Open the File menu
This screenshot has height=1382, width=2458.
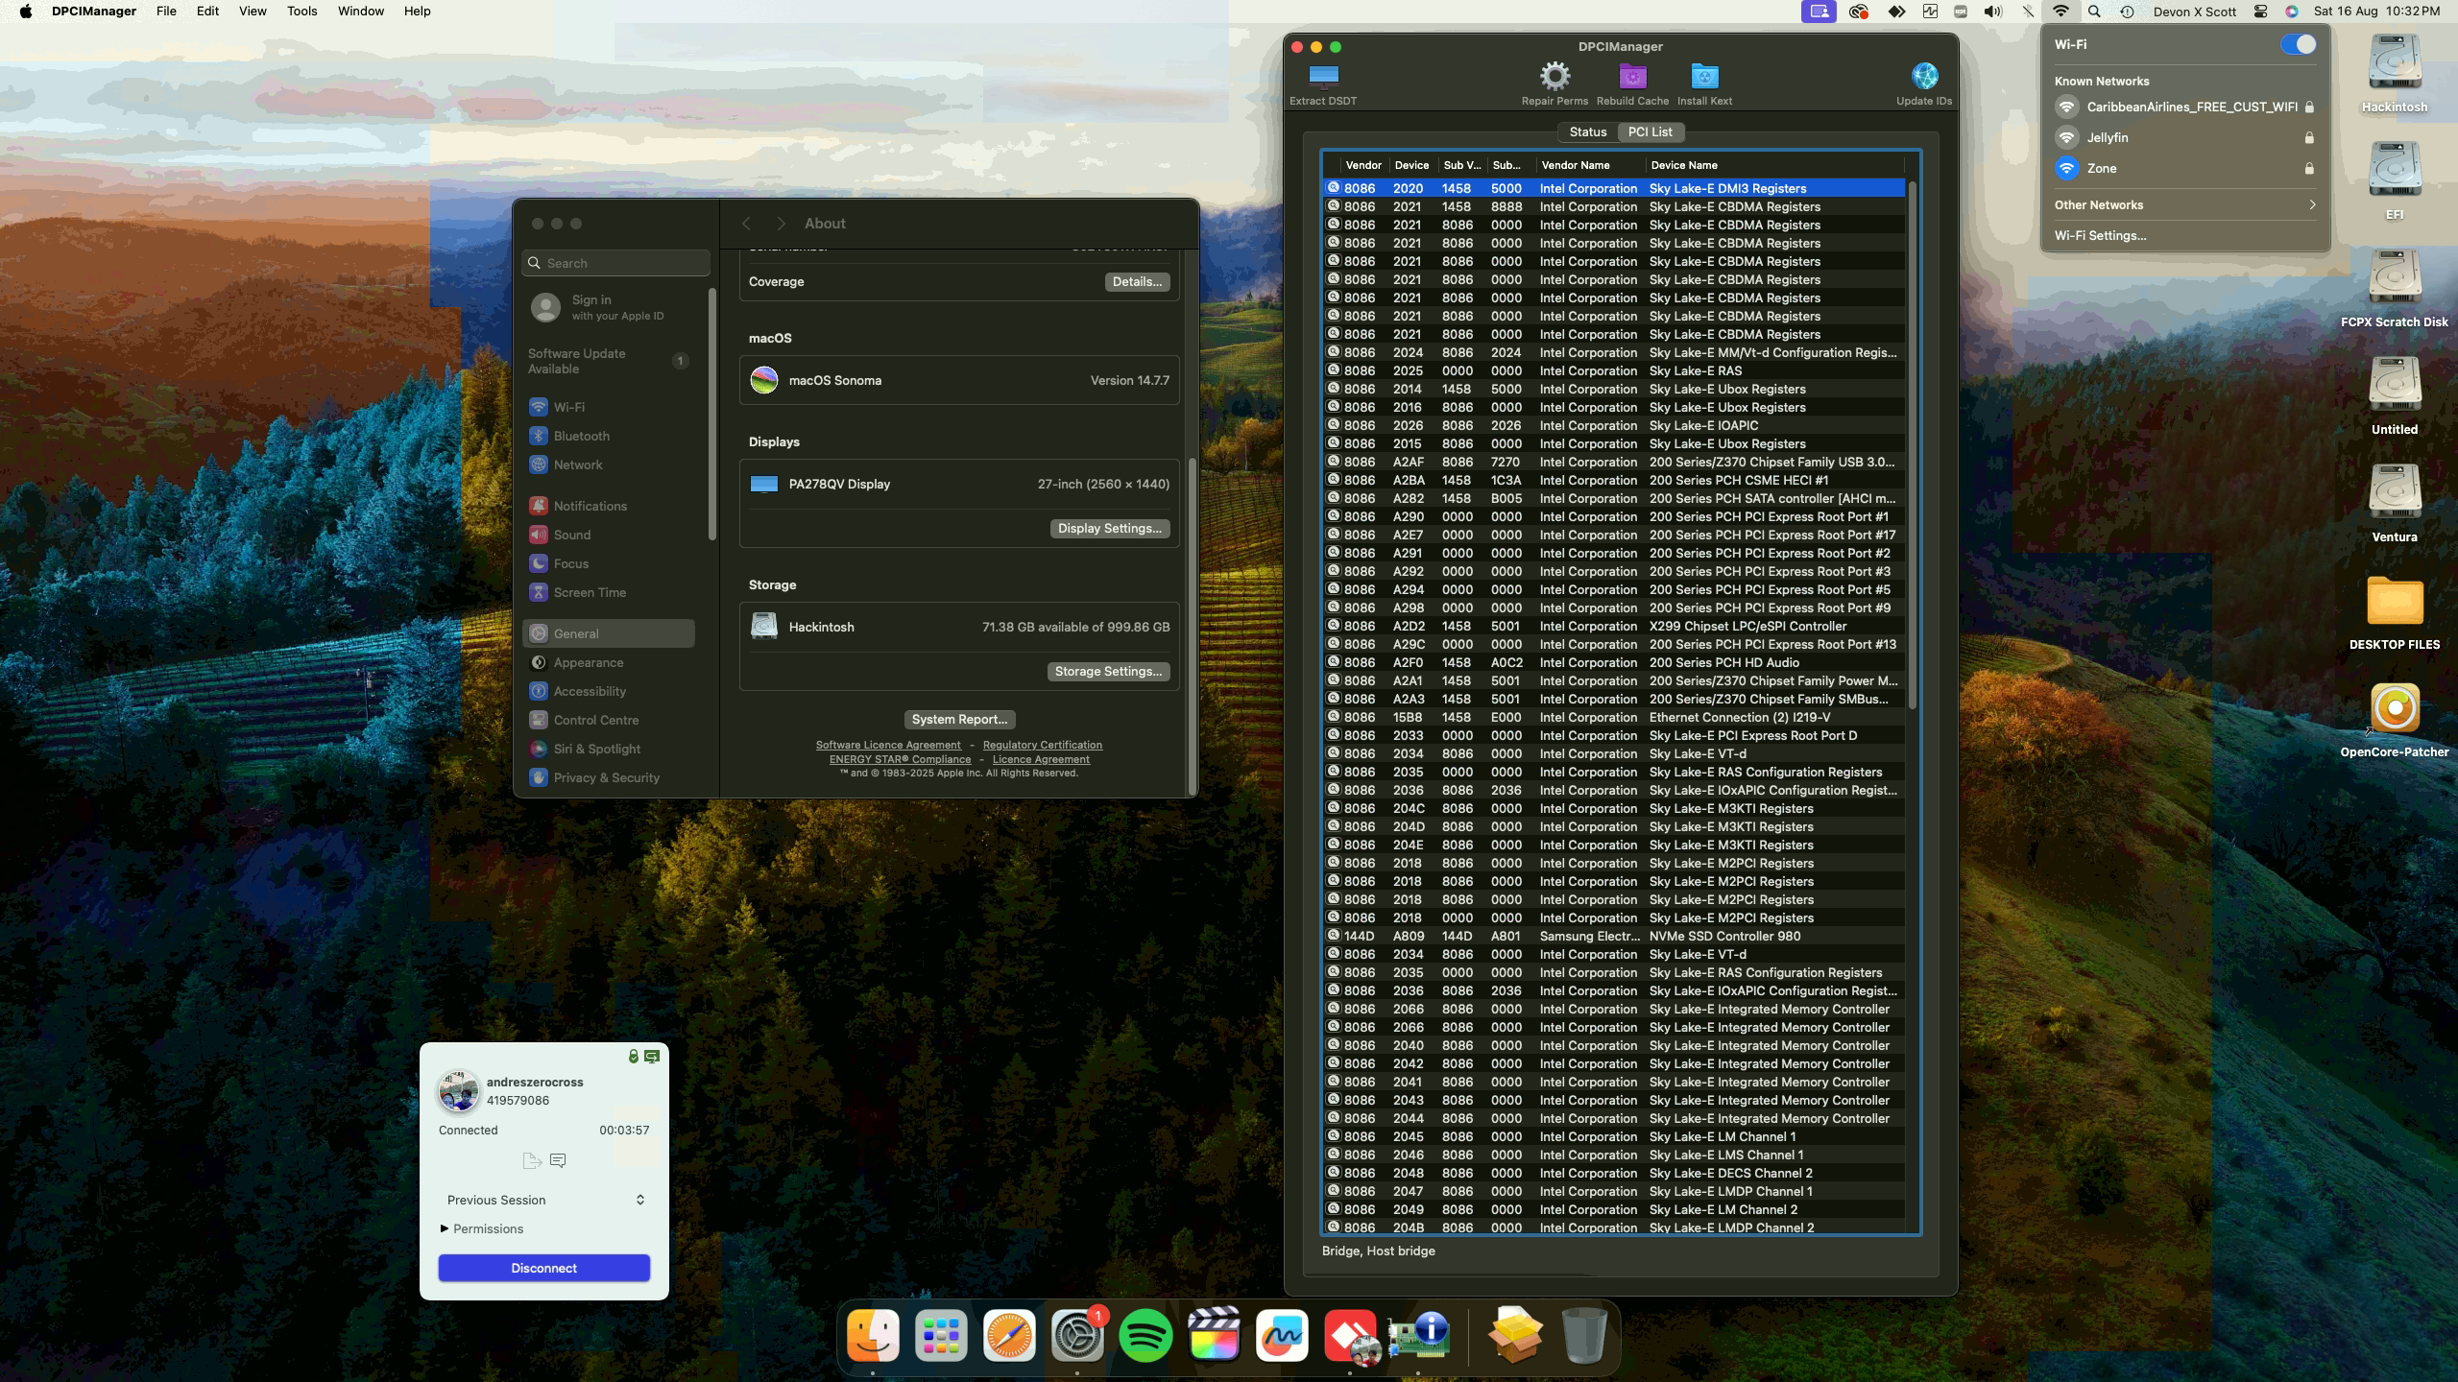pos(166,12)
